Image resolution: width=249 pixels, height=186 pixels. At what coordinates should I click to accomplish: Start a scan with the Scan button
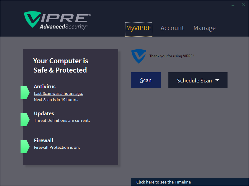tap(146, 80)
